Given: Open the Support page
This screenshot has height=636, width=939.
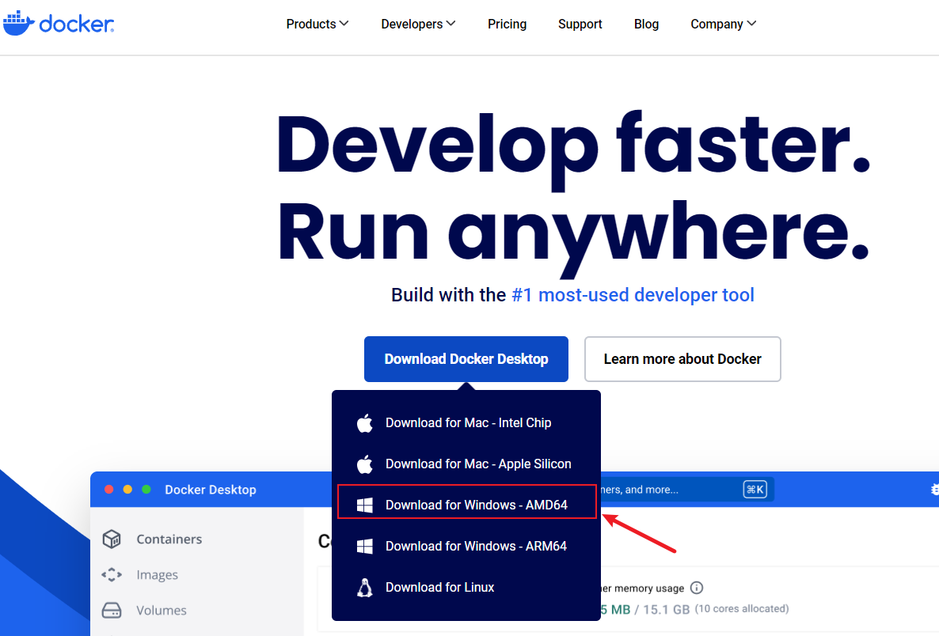Looking at the screenshot, I should 580,24.
